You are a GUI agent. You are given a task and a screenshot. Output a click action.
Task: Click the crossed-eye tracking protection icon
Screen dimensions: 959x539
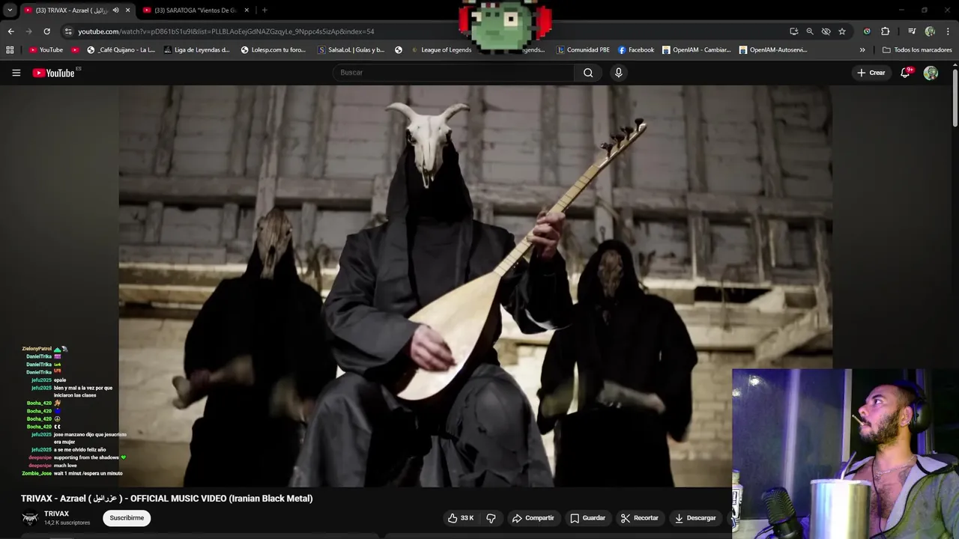click(x=826, y=31)
